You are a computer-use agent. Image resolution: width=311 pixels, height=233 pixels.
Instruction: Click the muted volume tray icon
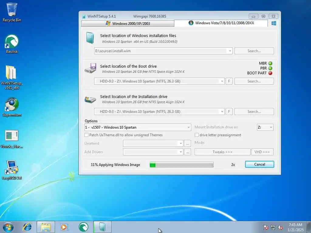tap(280, 227)
